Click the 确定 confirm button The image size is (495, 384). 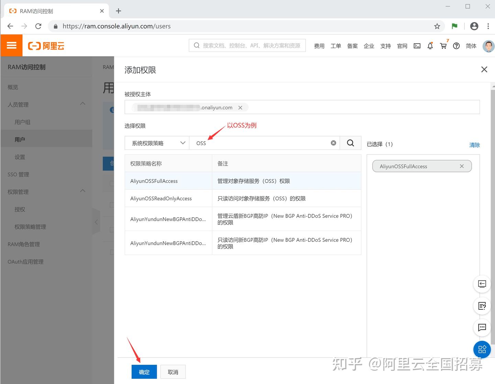144,372
